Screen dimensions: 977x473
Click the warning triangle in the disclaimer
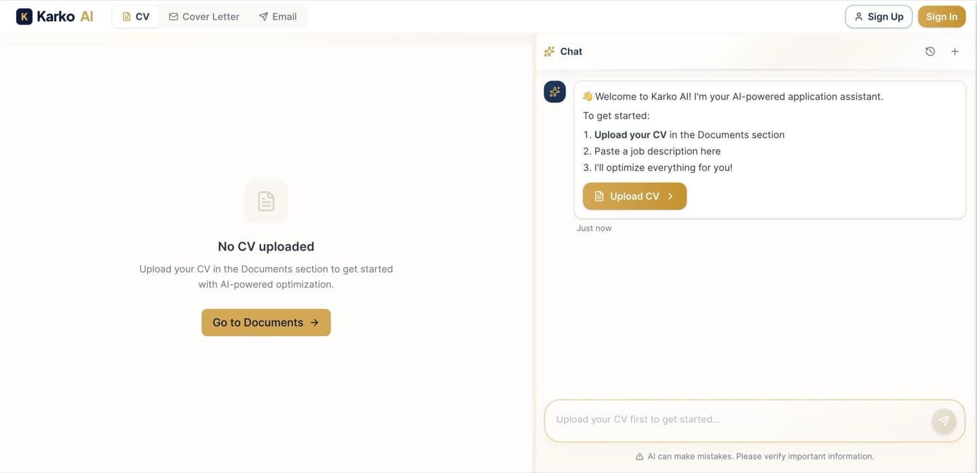pyautogui.click(x=638, y=456)
